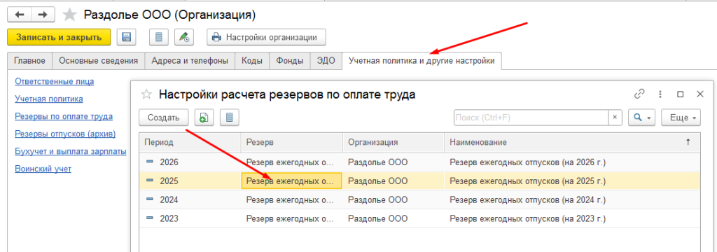Open the three-dot menu of reserve window
The image size is (717, 252).
pyautogui.click(x=660, y=94)
